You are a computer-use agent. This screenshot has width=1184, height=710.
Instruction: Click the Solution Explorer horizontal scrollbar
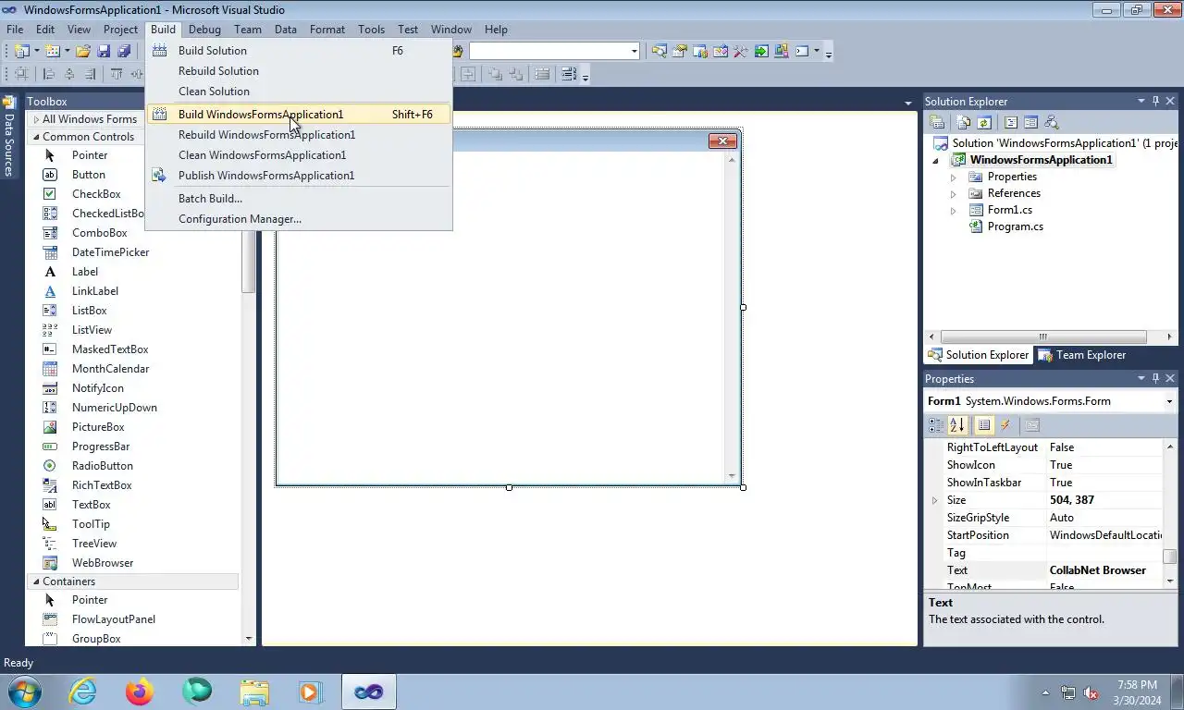point(1042,337)
